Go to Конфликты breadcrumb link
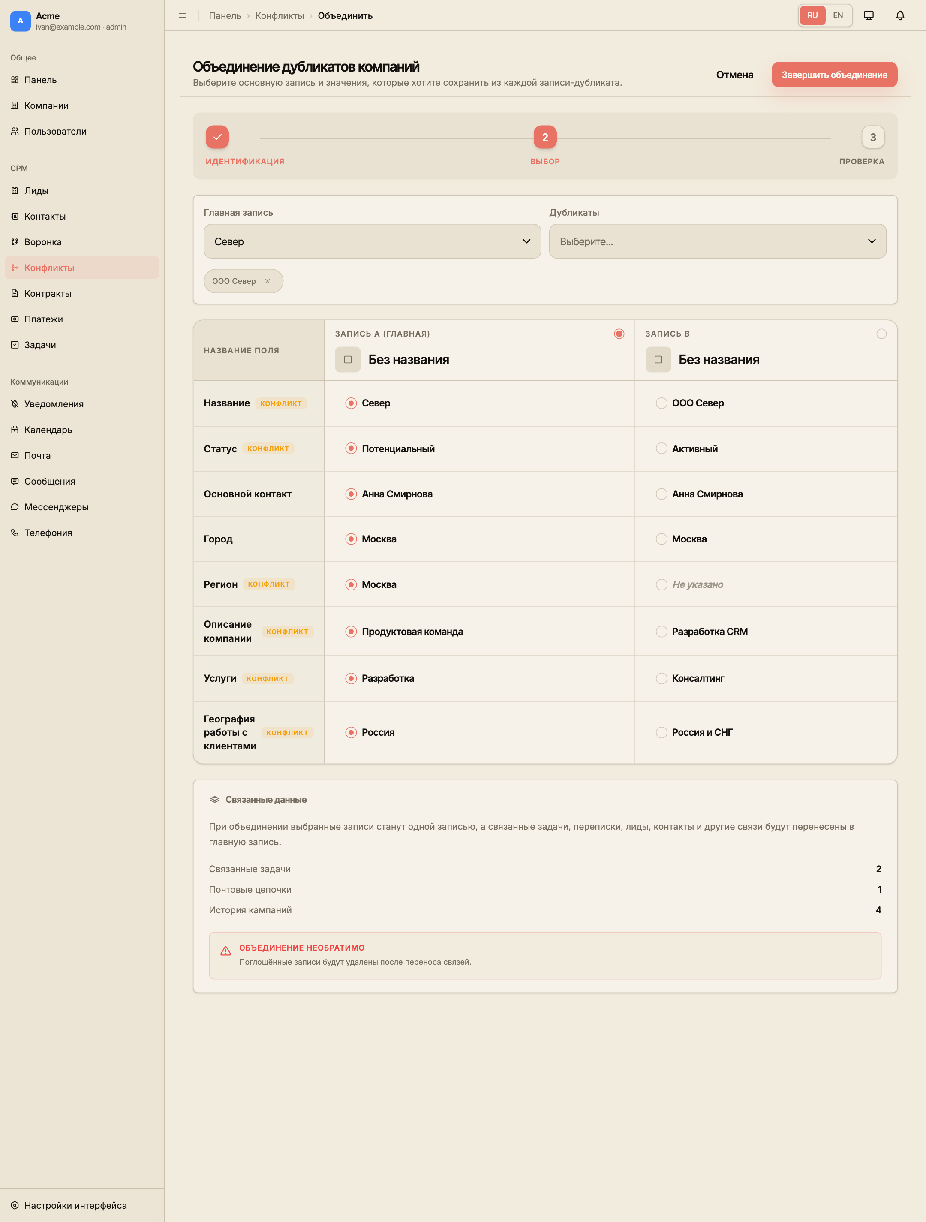The width and height of the screenshot is (926, 1222). point(280,15)
